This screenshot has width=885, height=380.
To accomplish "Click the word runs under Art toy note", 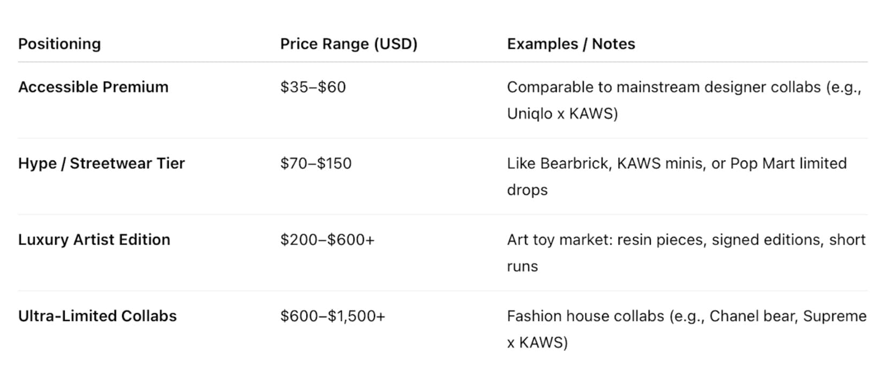I will 522,266.
